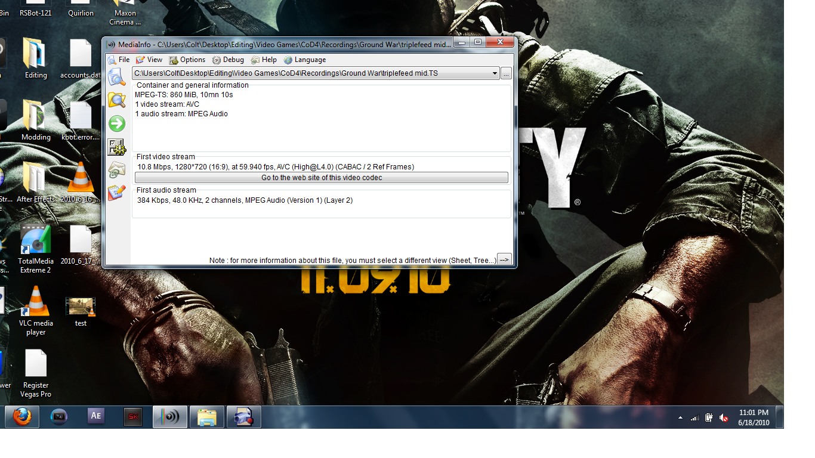Viewport: 815px width, 458px height.
Task: Click the network signal tray icon
Action: (x=694, y=418)
